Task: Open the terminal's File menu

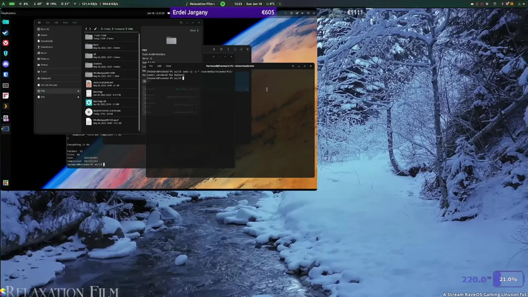Action: click(x=151, y=66)
